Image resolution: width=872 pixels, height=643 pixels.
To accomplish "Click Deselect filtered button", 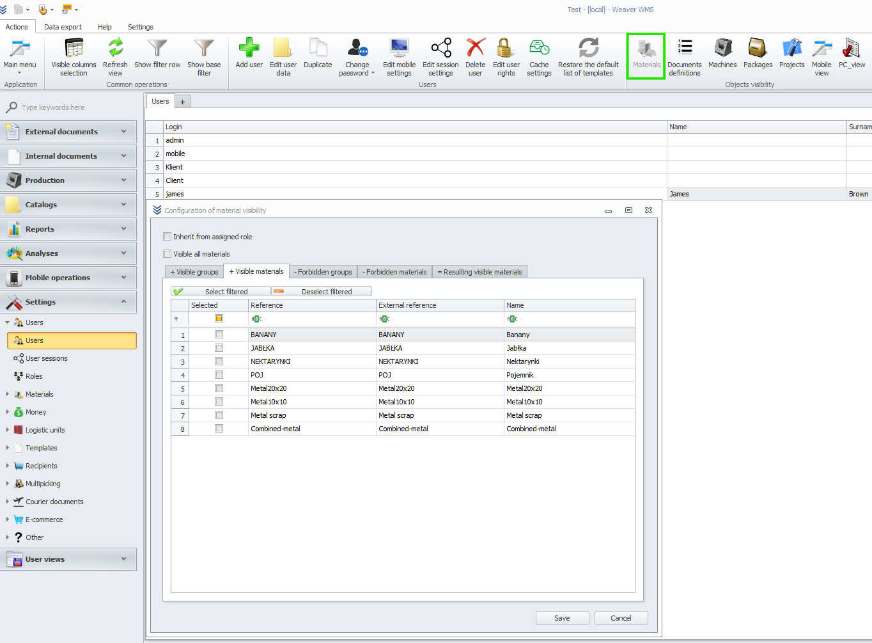I will [x=322, y=291].
